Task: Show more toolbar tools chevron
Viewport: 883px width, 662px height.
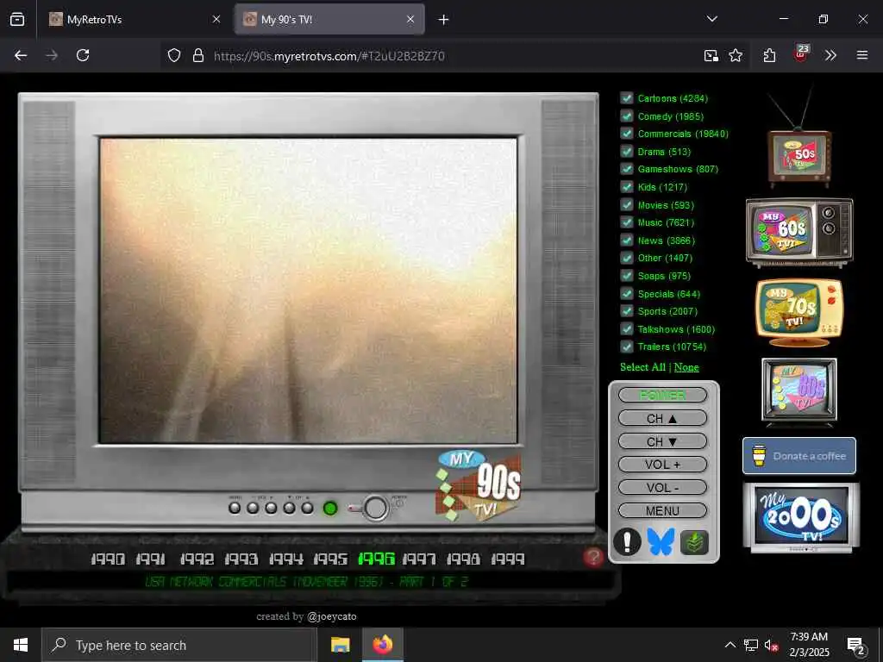Action: 830,55
